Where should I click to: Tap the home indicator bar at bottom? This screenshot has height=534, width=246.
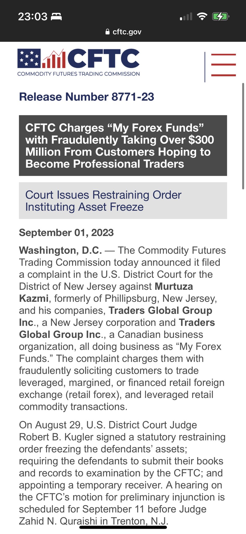[x=123, y=527]
